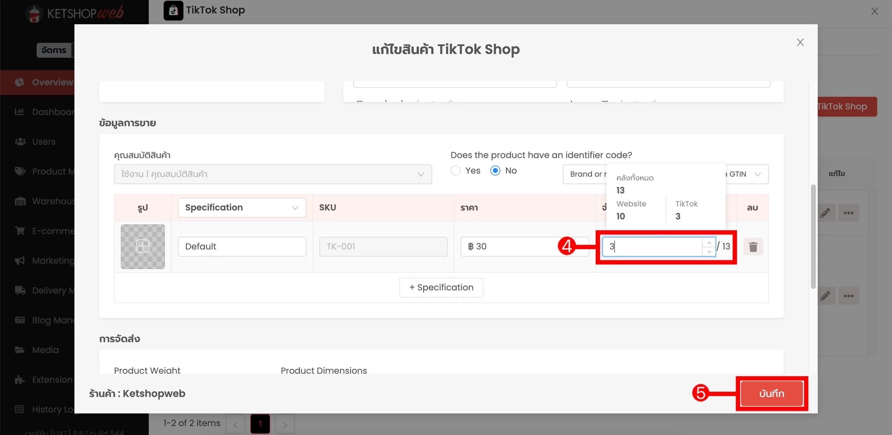Image resolution: width=892 pixels, height=435 pixels.
Task: Open the product attributes dropdown
Action: pyautogui.click(x=273, y=174)
